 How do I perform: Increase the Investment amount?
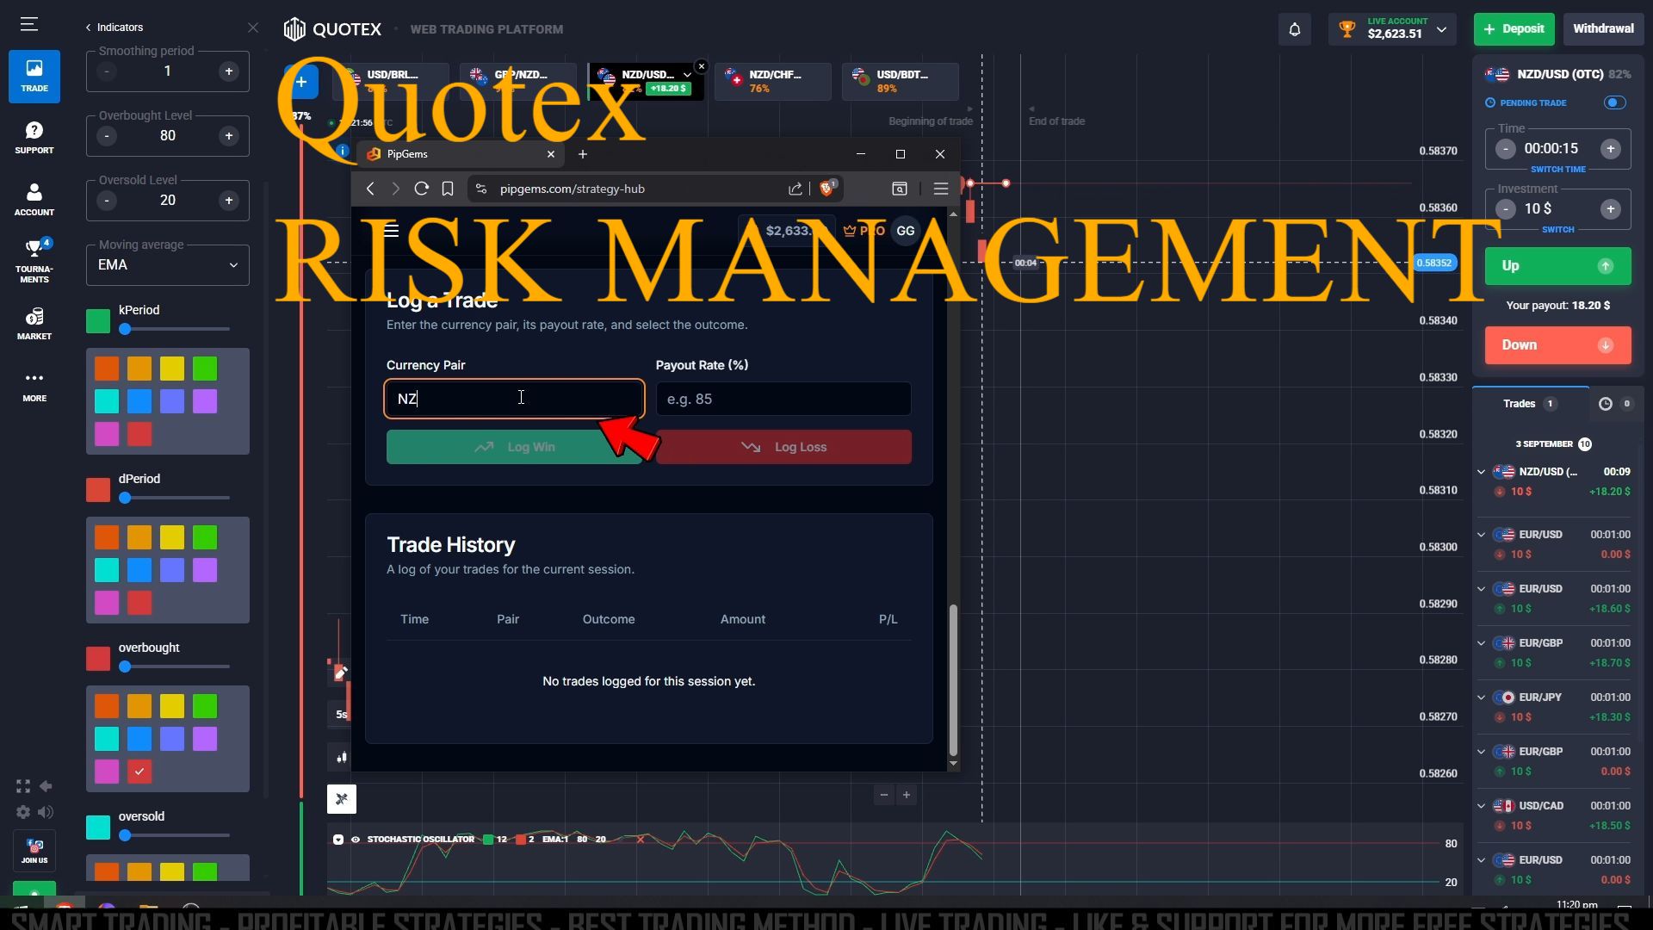1610,209
